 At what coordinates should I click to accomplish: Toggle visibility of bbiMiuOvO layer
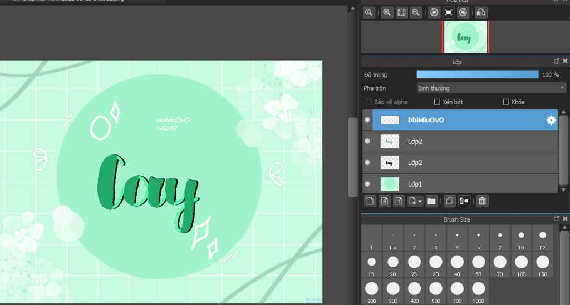[x=367, y=119]
